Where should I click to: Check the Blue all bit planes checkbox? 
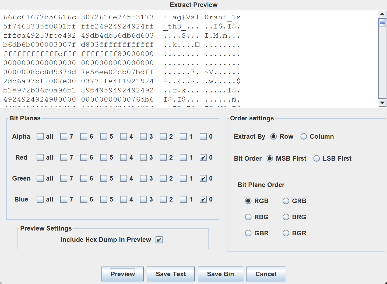click(x=40, y=199)
